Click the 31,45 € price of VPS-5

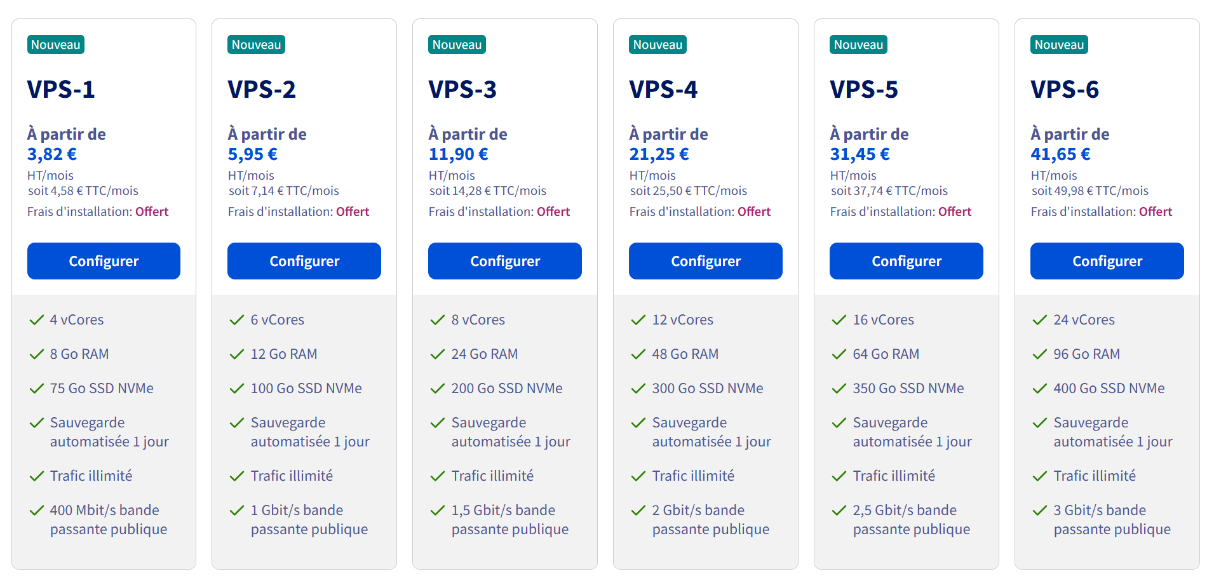[x=860, y=154]
